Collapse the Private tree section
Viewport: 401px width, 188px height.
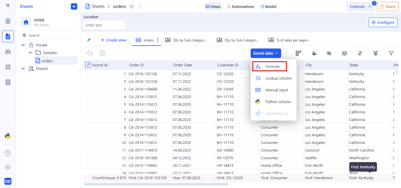[23, 45]
